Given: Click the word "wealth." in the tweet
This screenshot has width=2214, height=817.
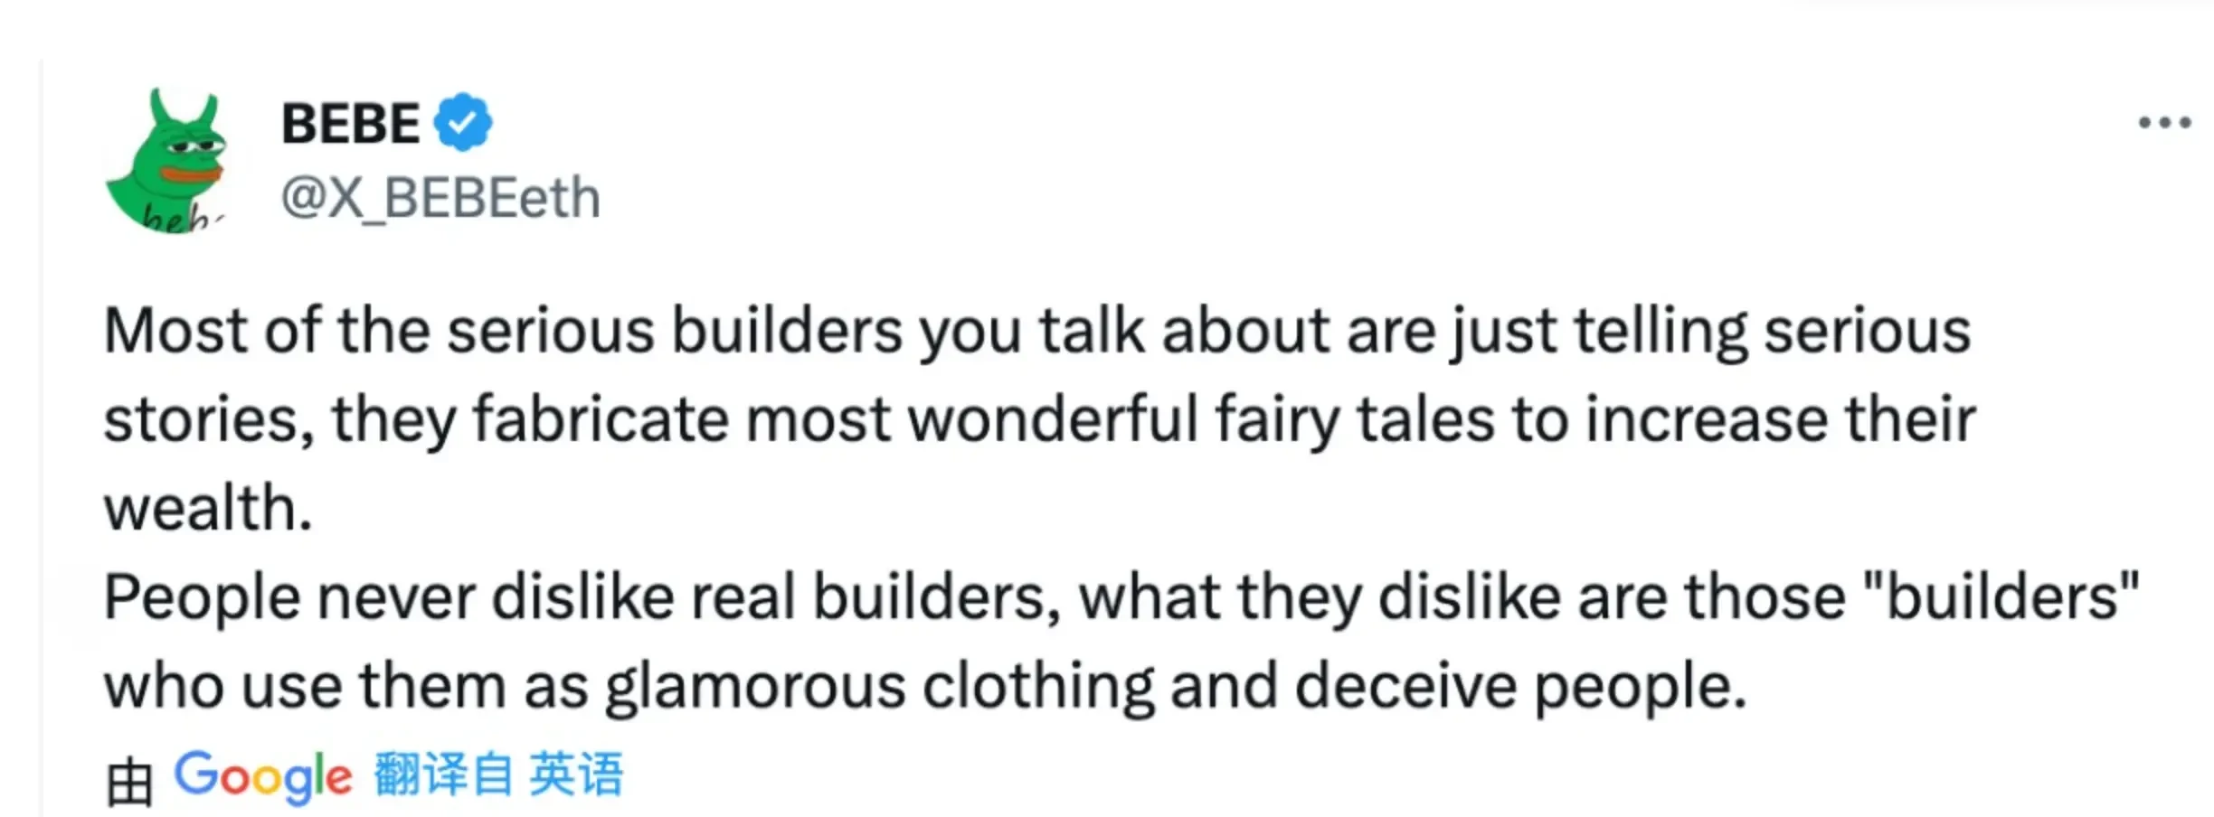Looking at the screenshot, I should click(208, 508).
